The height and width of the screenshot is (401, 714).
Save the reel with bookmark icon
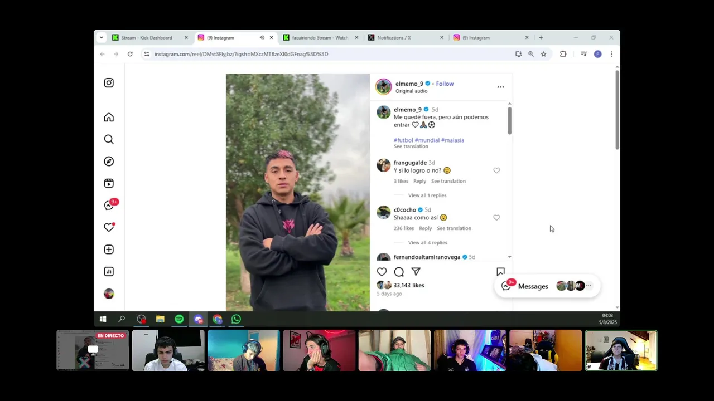pyautogui.click(x=500, y=272)
